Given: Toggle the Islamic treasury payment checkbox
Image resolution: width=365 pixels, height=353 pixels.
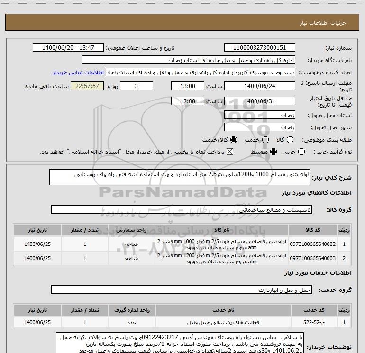Looking at the screenshot, I should coord(230,152).
